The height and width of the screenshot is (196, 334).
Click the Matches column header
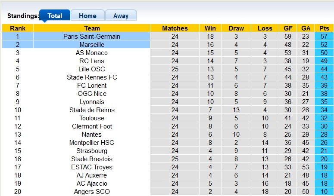[x=175, y=28]
